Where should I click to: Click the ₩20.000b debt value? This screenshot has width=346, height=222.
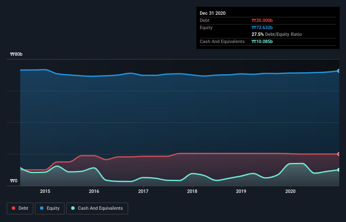pyautogui.click(x=262, y=20)
